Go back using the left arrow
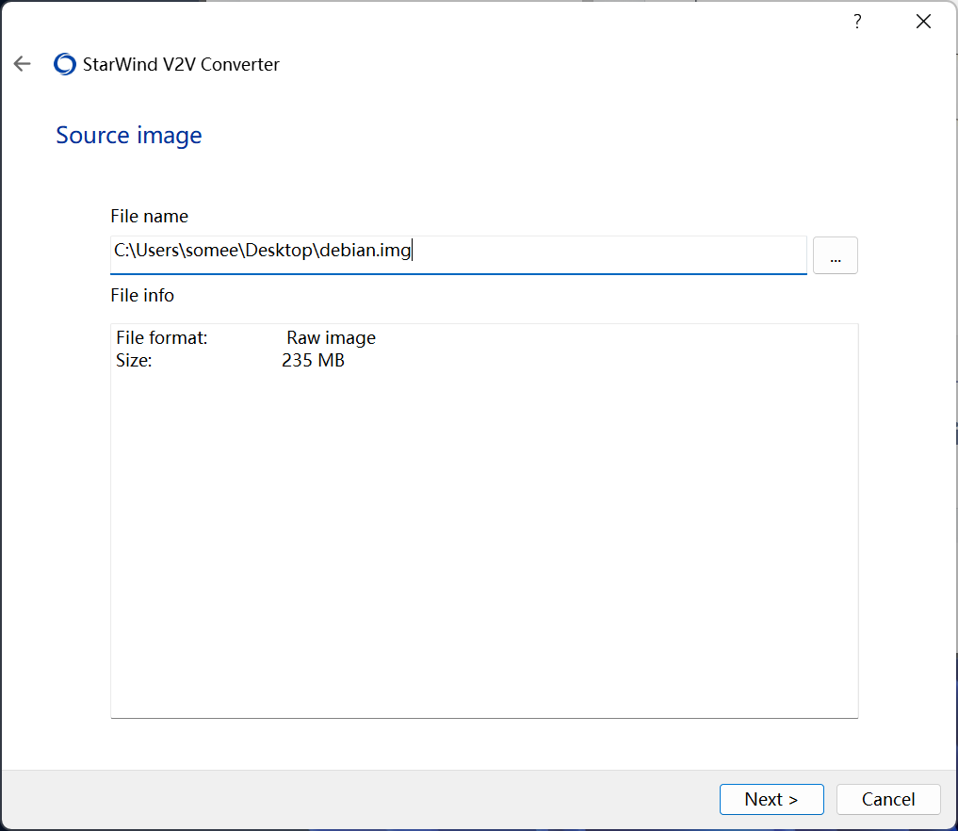 click(x=23, y=64)
